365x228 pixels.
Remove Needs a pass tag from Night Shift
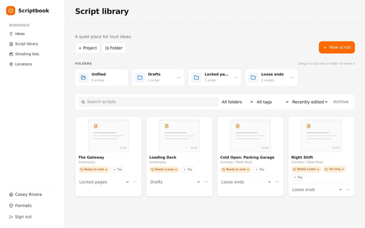[318, 169]
